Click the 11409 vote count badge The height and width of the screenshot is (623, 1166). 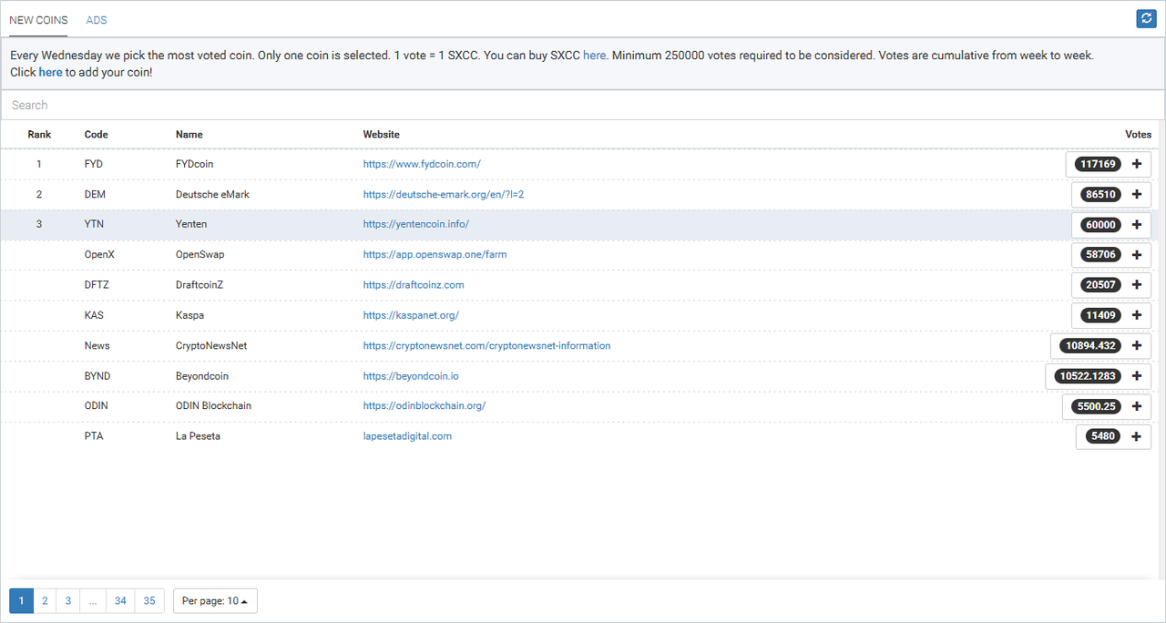[1101, 315]
